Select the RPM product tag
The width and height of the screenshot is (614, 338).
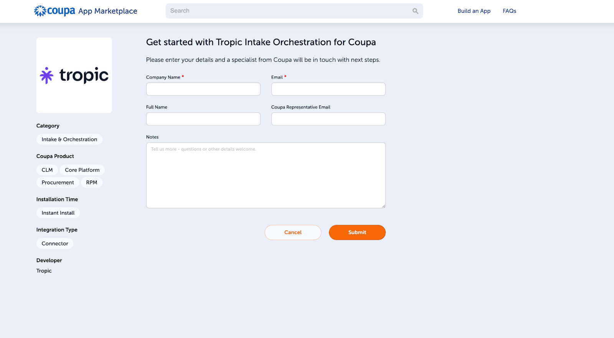(x=92, y=183)
